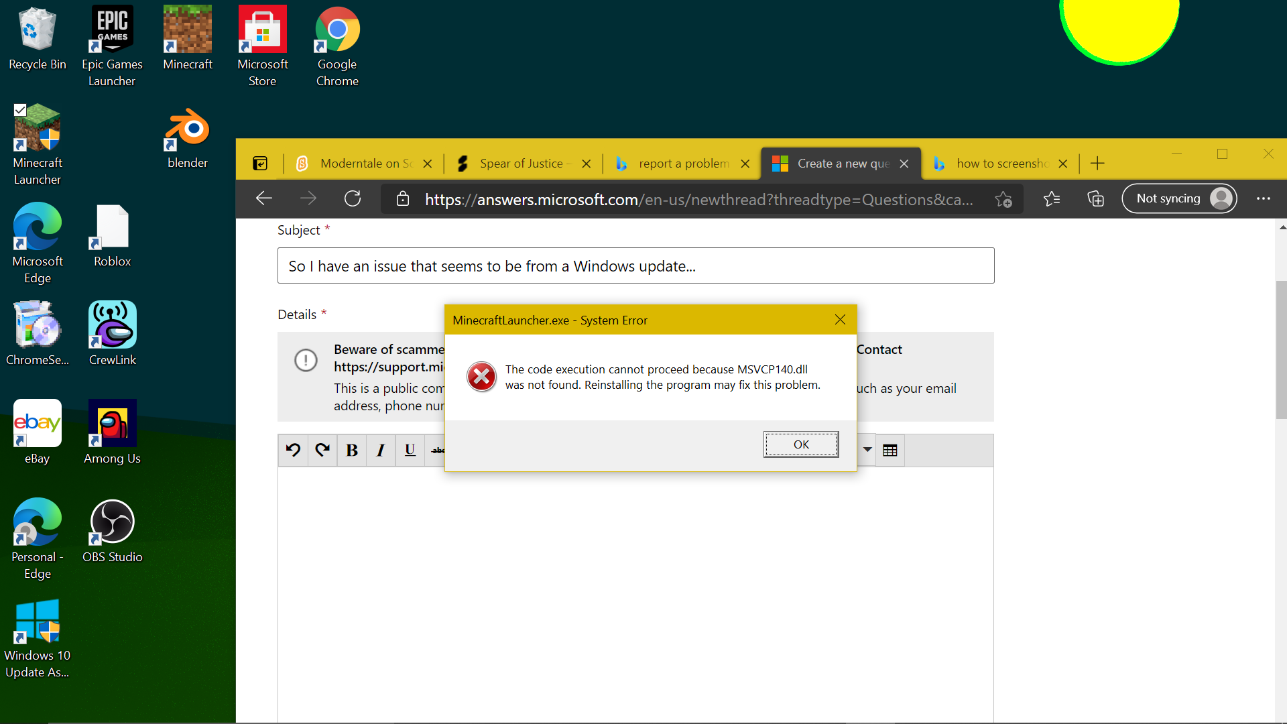Image resolution: width=1287 pixels, height=724 pixels.
Task: Open Google Chrome desktop shortcut
Action: pyautogui.click(x=337, y=46)
